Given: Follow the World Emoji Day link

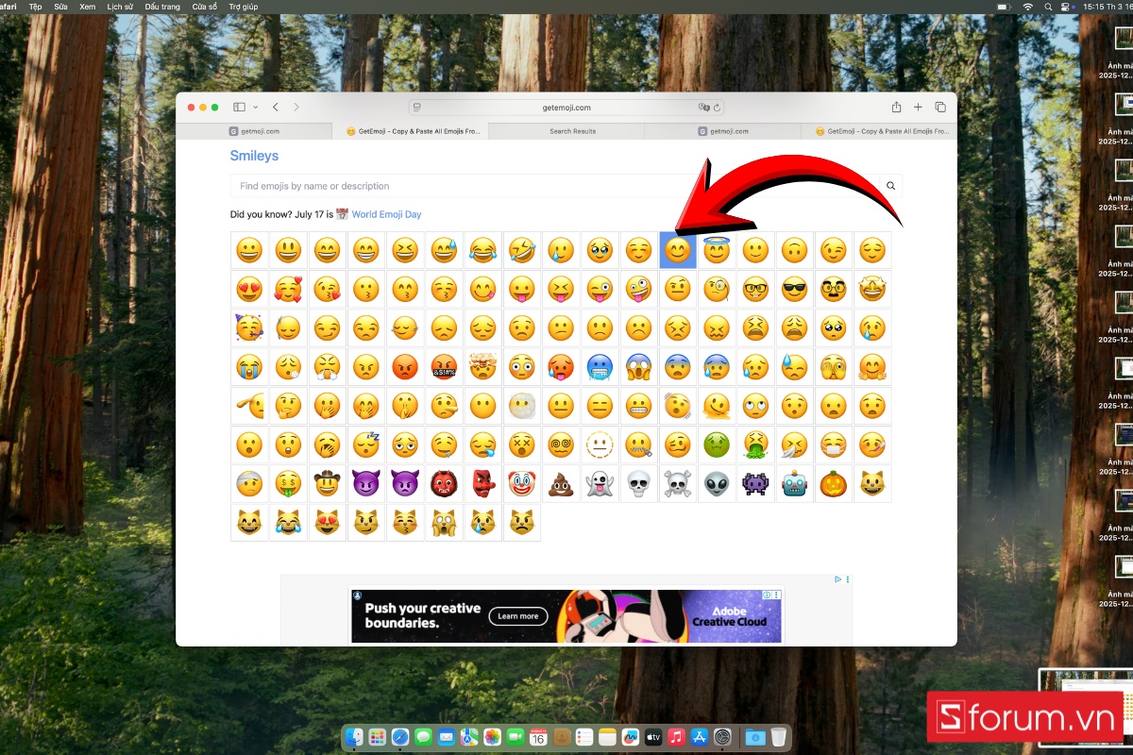Looking at the screenshot, I should tap(386, 214).
